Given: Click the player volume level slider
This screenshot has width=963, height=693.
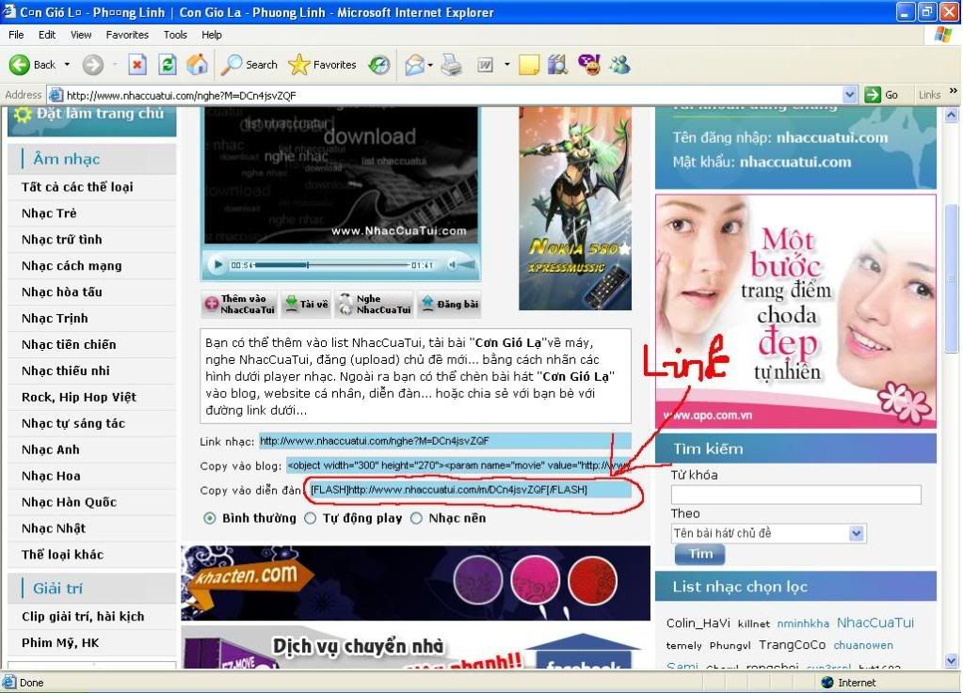Looking at the screenshot, I should pos(467,265).
